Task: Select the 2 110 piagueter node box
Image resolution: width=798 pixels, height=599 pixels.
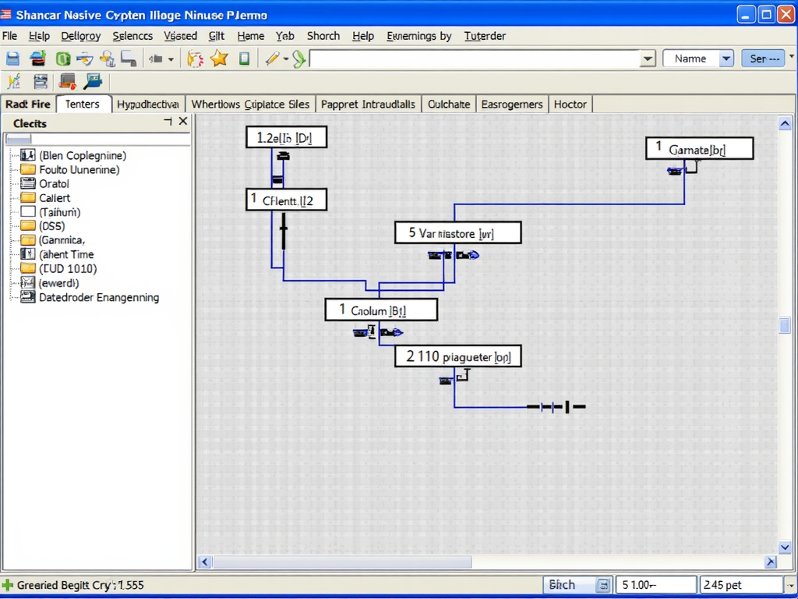Action: tap(457, 356)
